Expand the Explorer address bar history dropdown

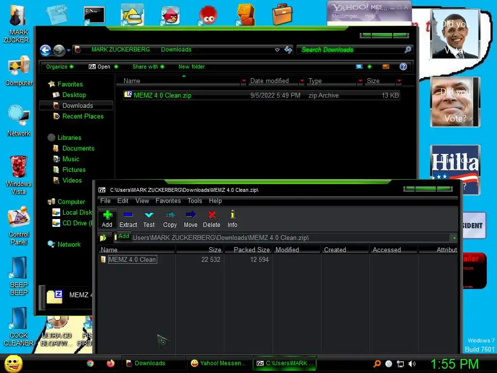click(x=277, y=50)
